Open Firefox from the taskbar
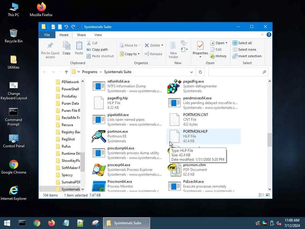 point(51,223)
